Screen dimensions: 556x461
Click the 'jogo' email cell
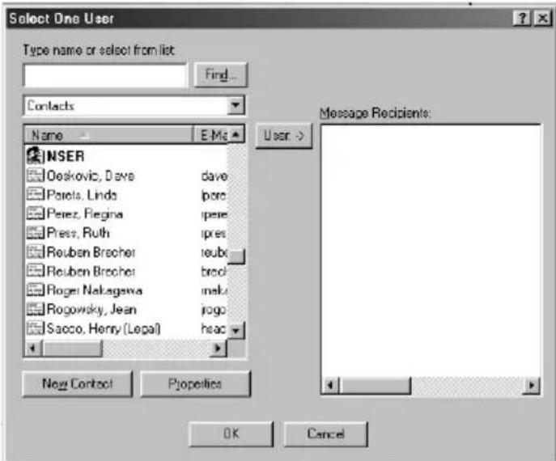point(214,310)
